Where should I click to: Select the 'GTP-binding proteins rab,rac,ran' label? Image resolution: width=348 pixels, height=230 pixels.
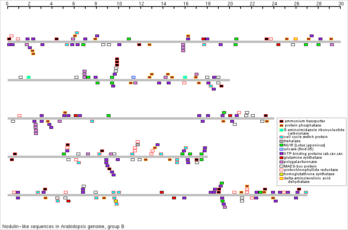pos(313,154)
